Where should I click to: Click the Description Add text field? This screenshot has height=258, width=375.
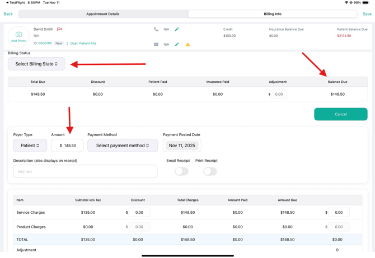[85, 171]
